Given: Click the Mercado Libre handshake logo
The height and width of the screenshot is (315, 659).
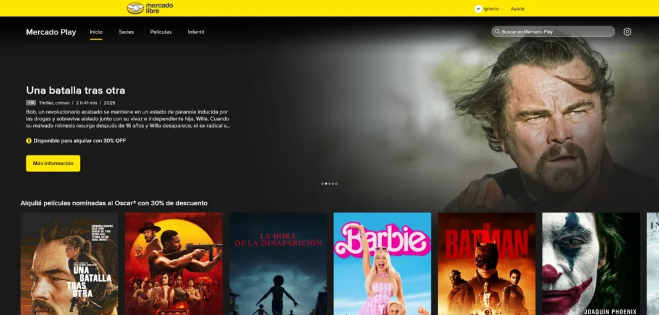Looking at the screenshot, I should point(135,8).
